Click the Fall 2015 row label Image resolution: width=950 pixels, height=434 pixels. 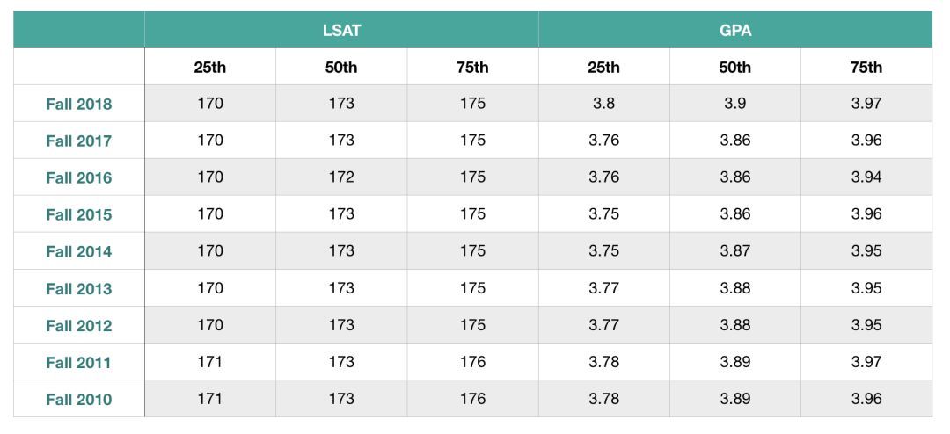click(79, 214)
